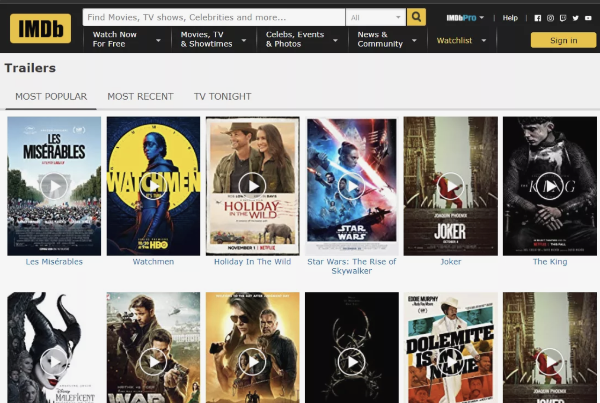The image size is (600, 403).
Task: Focus the Find Movies, TV shows search field
Action: click(x=214, y=17)
